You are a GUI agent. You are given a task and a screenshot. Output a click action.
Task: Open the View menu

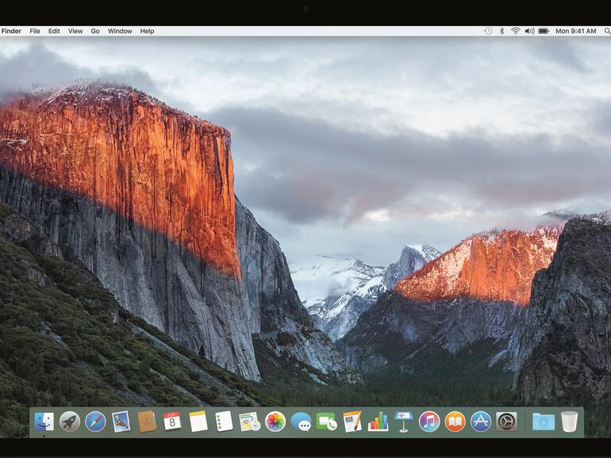(x=75, y=31)
